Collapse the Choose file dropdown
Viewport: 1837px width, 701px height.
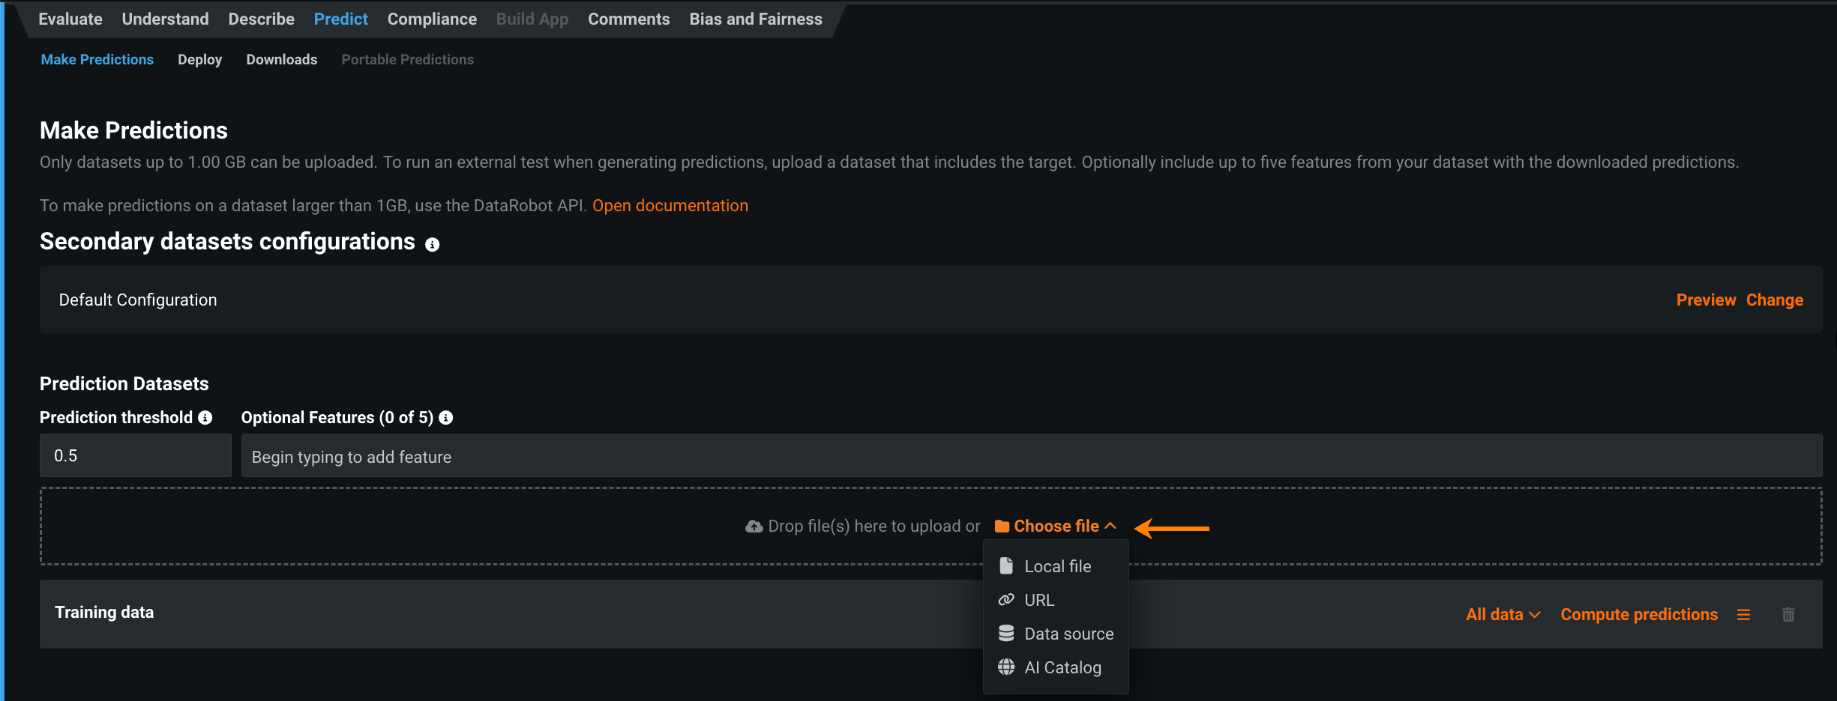click(x=1056, y=526)
